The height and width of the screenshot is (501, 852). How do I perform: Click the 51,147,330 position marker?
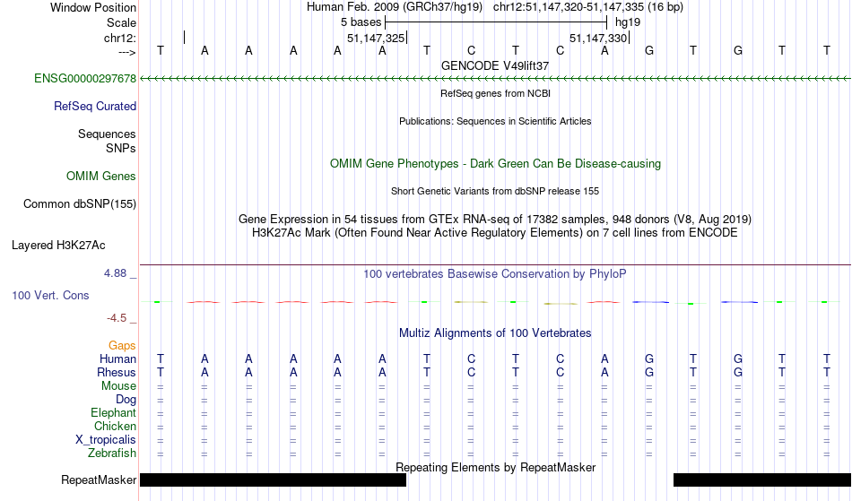pyautogui.click(x=599, y=38)
